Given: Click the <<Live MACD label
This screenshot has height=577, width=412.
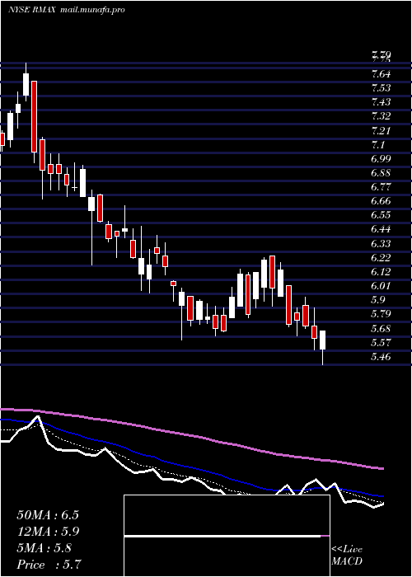Looking at the screenshot, I should 347,556.
